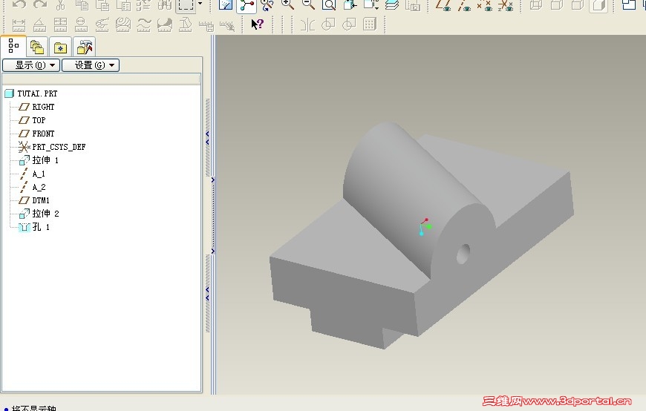Click the Saved Analysis icon
This screenshot has width=646, height=411.
point(206,27)
